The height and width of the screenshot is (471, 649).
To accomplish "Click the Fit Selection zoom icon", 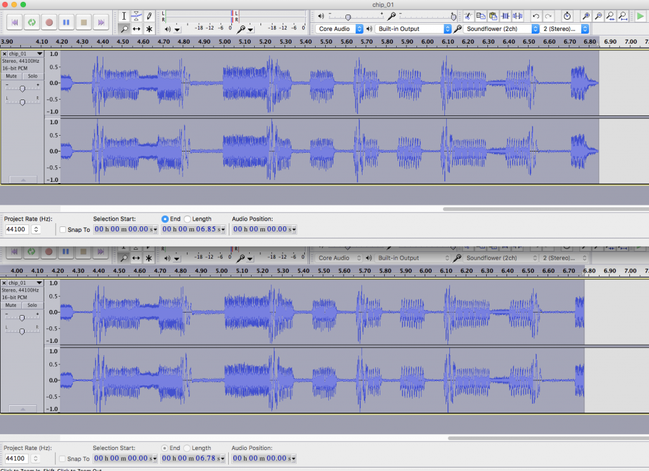I will click(610, 16).
